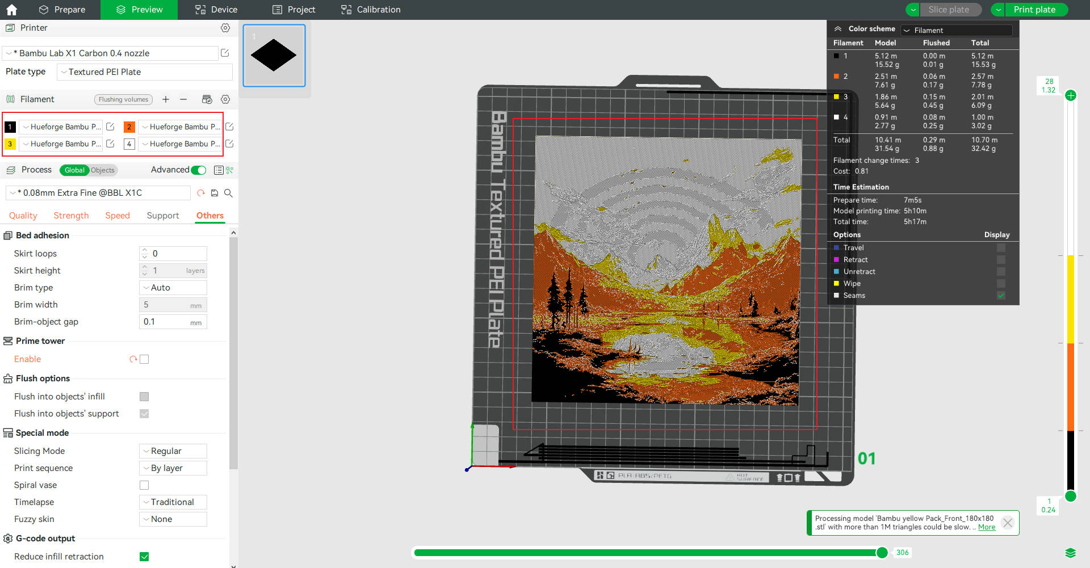Open the Print sequence dropdown

173,468
